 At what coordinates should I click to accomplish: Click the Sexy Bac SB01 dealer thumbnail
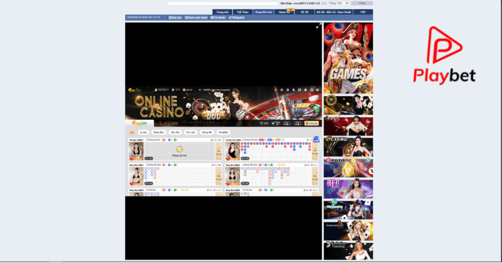tap(136, 176)
